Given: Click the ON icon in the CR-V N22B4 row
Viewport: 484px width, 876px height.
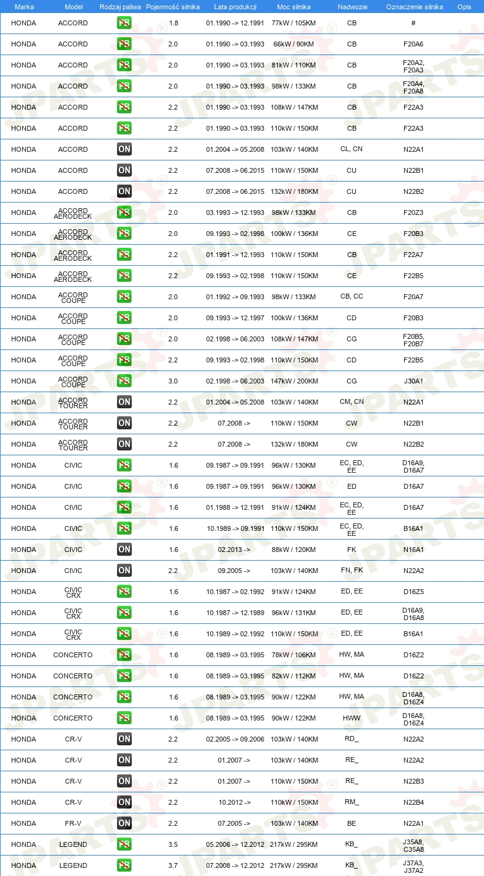Looking at the screenshot, I should 124,802.
